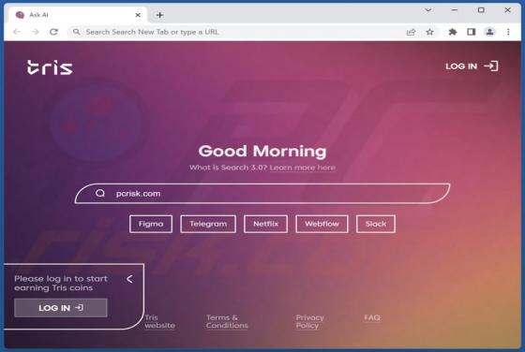Click the Learn more here link
This screenshot has width=525, height=352.
pyautogui.click(x=302, y=168)
